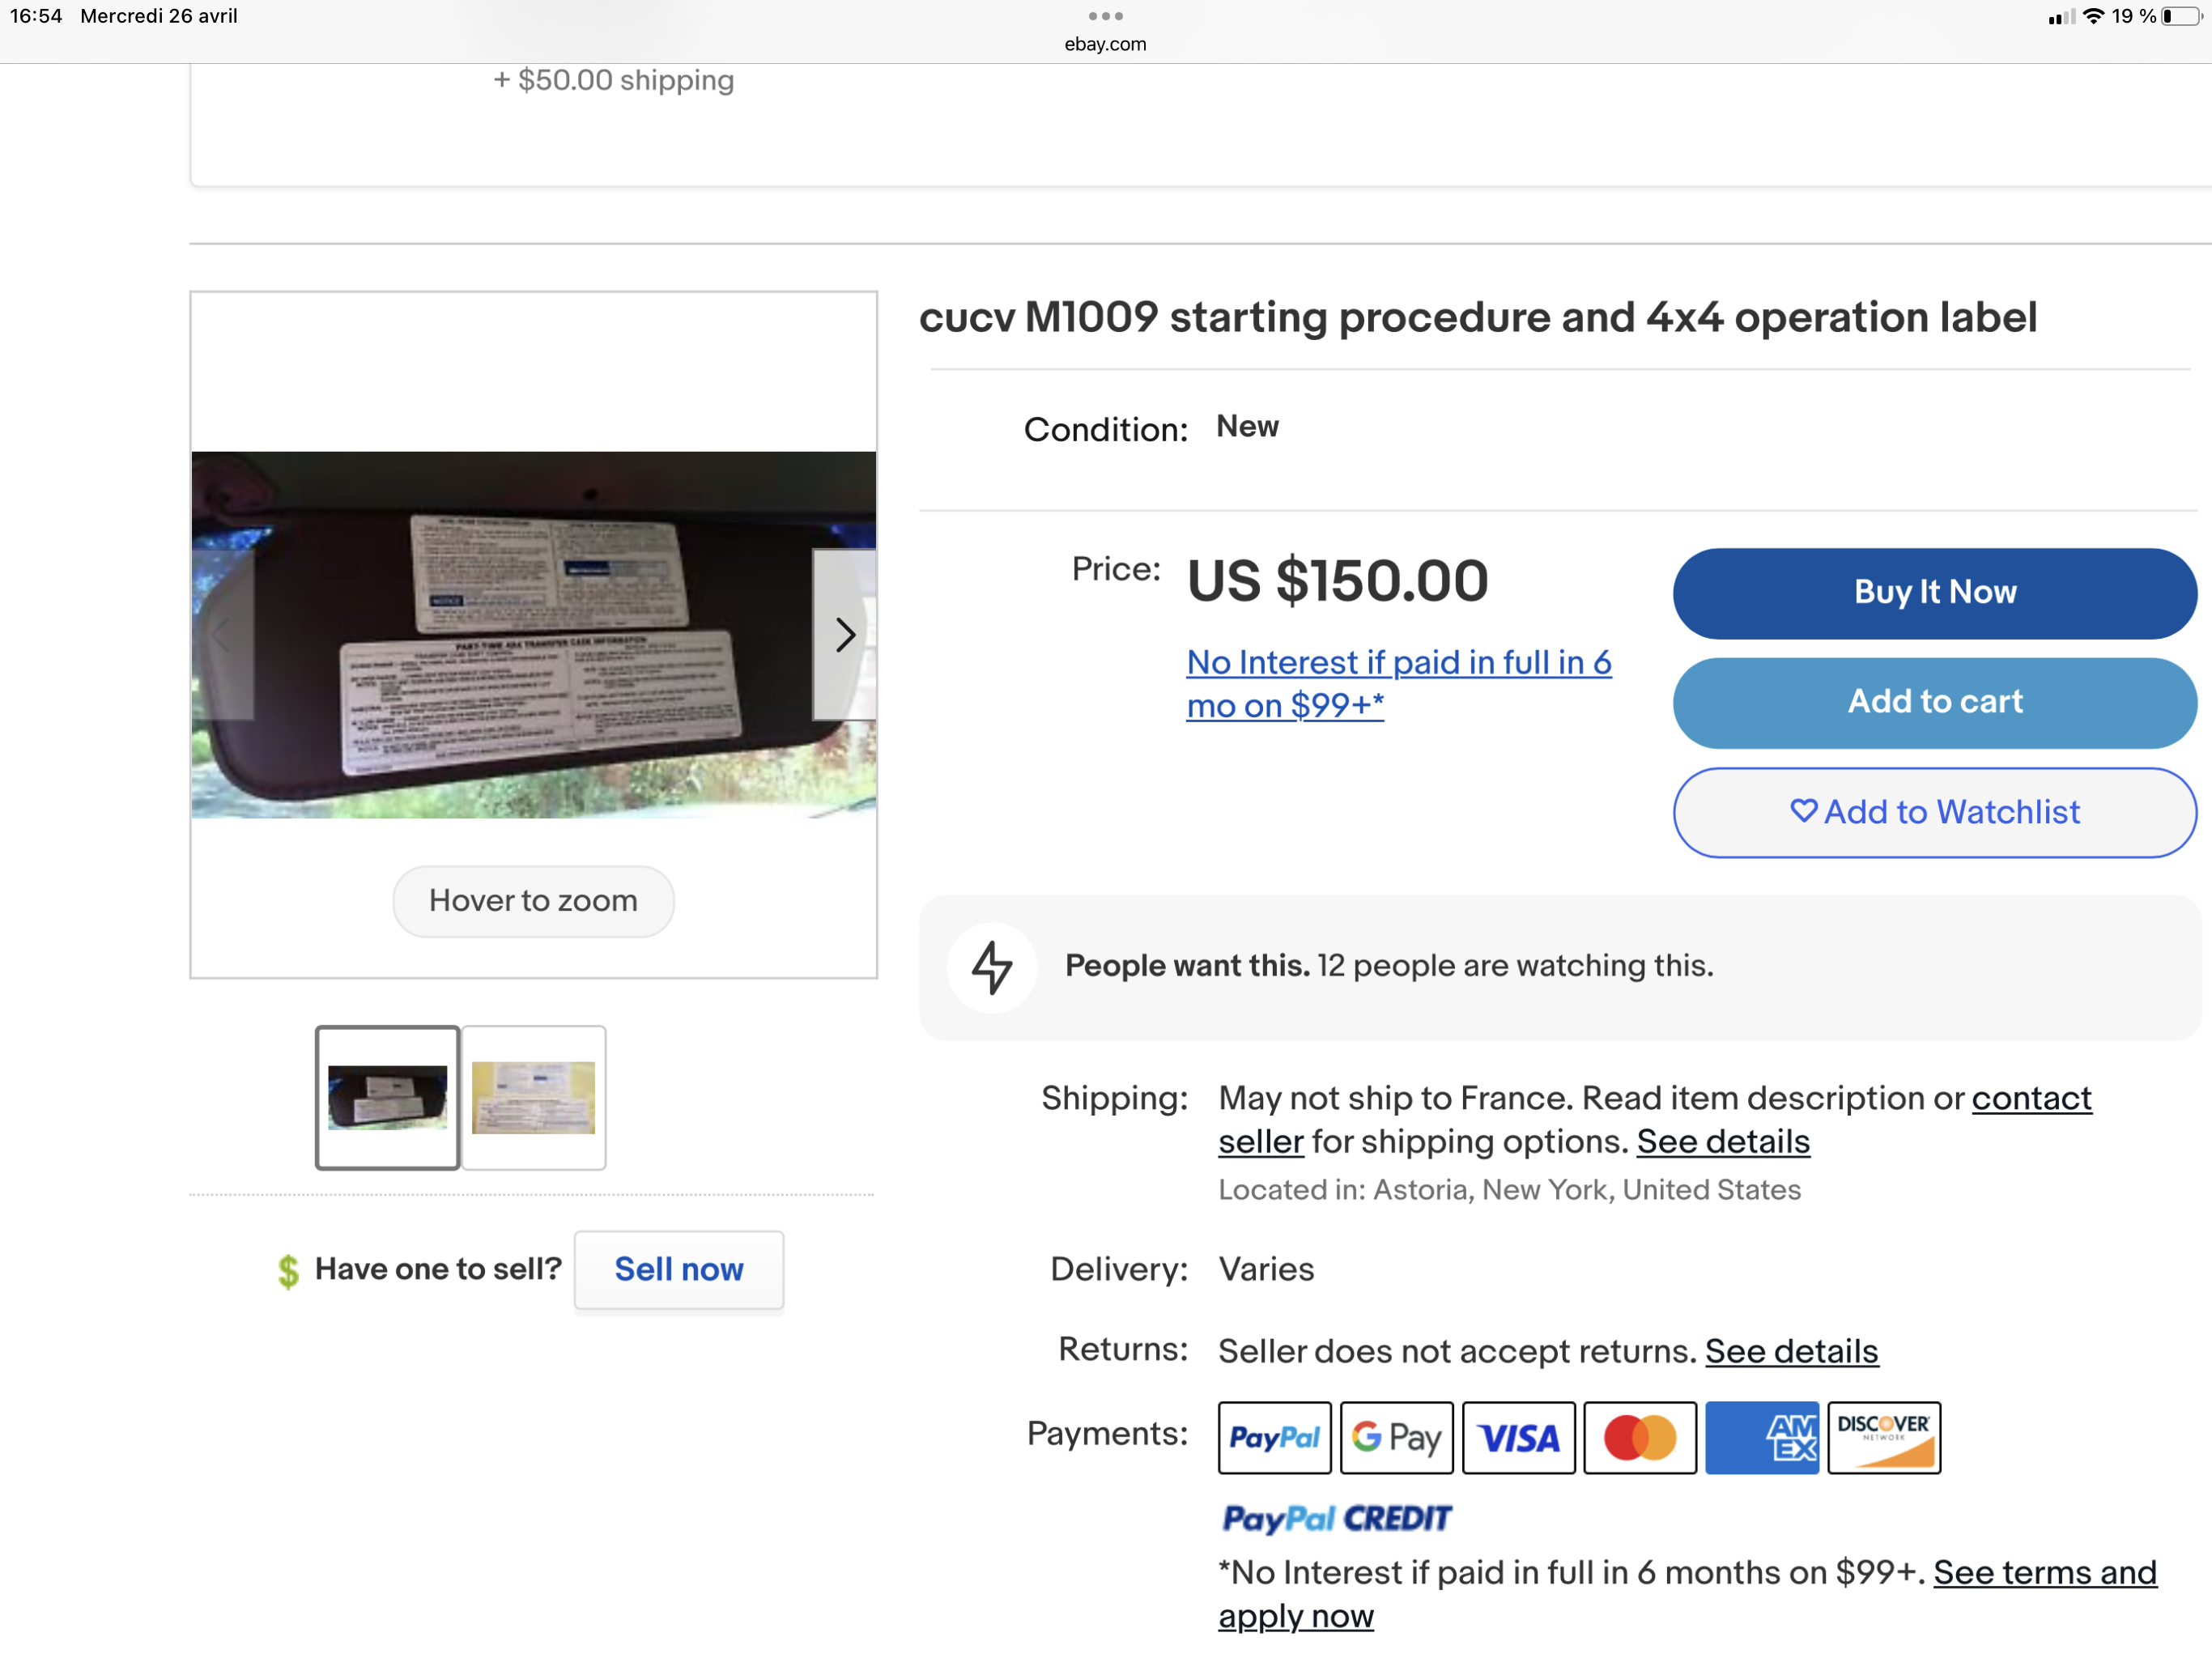This screenshot has width=2212, height=1658.
Task: Go to previous product image
Action: [222, 634]
